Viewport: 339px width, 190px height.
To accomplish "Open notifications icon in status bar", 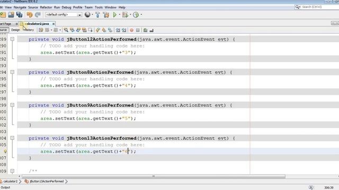I will pyautogui.click(x=311, y=187).
